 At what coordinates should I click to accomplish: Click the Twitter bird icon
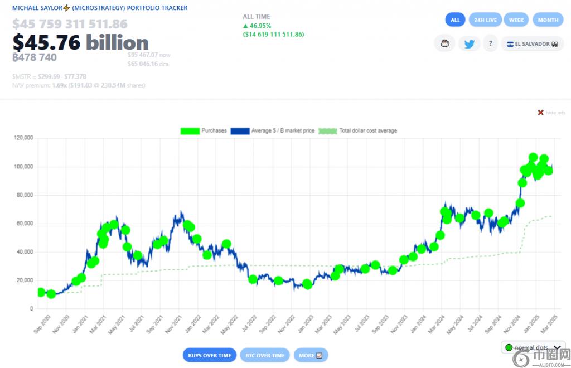tap(469, 43)
